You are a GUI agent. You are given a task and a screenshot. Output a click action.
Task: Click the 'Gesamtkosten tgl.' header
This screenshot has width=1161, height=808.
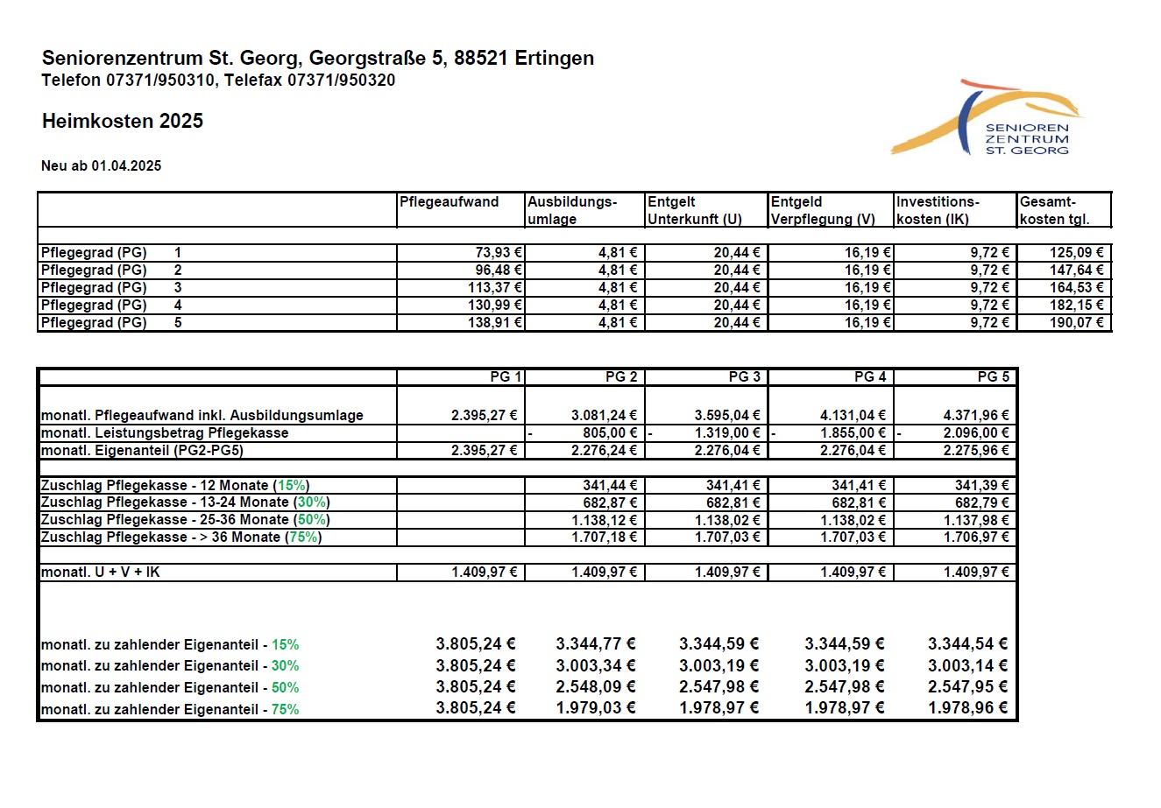tap(1055, 210)
